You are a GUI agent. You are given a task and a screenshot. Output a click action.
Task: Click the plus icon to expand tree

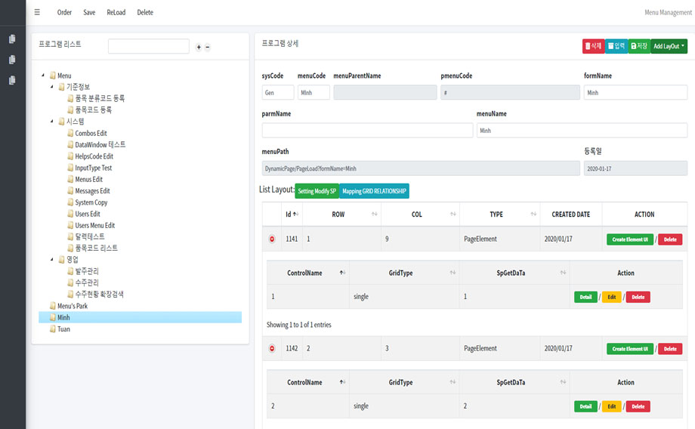pyautogui.click(x=199, y=47)
